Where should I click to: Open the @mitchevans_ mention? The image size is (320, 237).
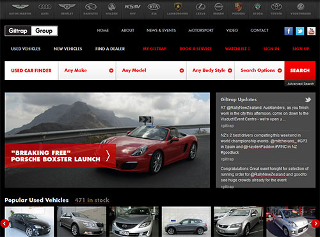click(283, 141)
